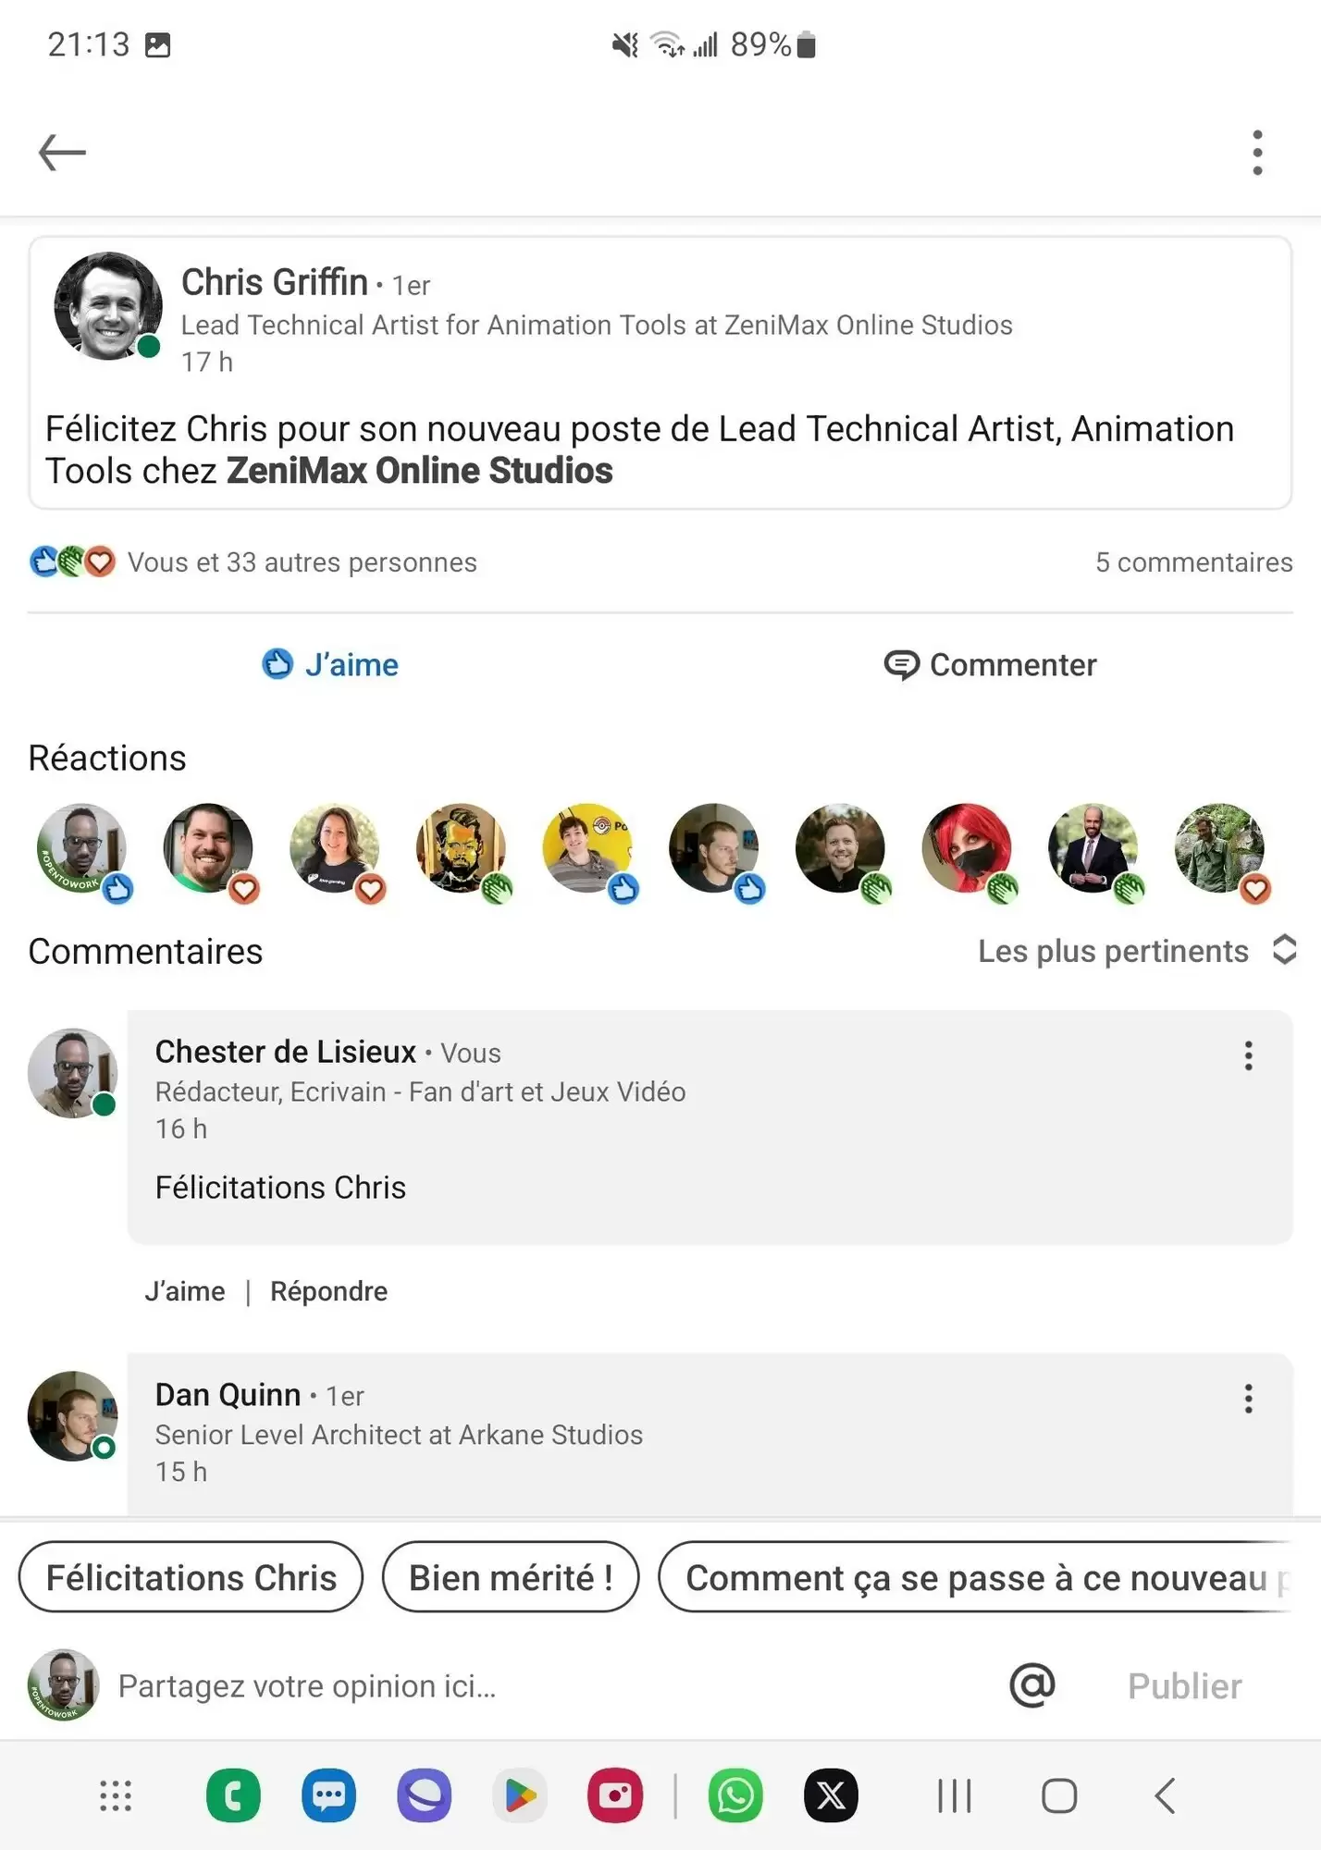
Task: Choose the Félicitations Chris quick reply chip
Action: [x=191, y=1577]
